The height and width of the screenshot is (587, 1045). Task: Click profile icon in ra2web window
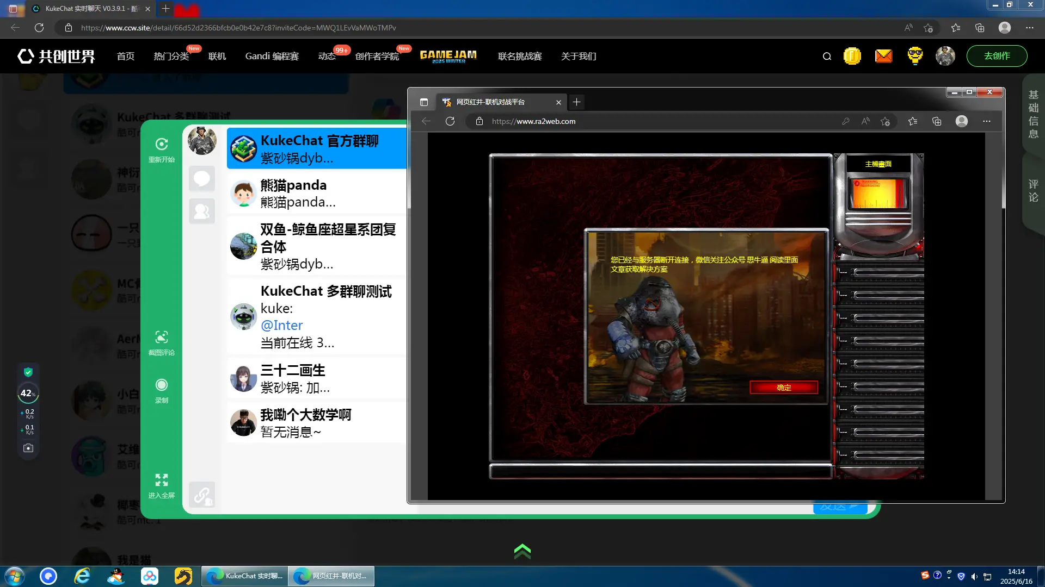pyautogui.click(x=962, y=121)
